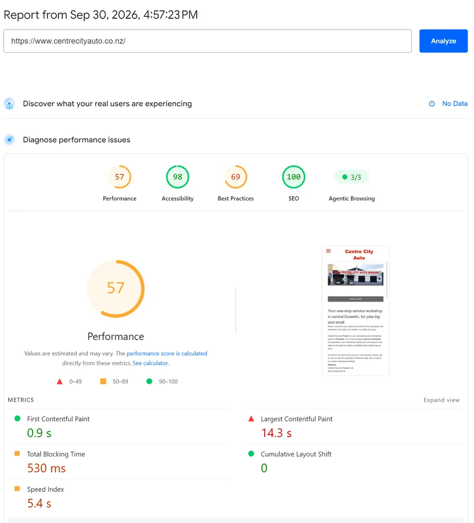Click 'Discover what your real users are experiencing'

[x=107, y=104]
